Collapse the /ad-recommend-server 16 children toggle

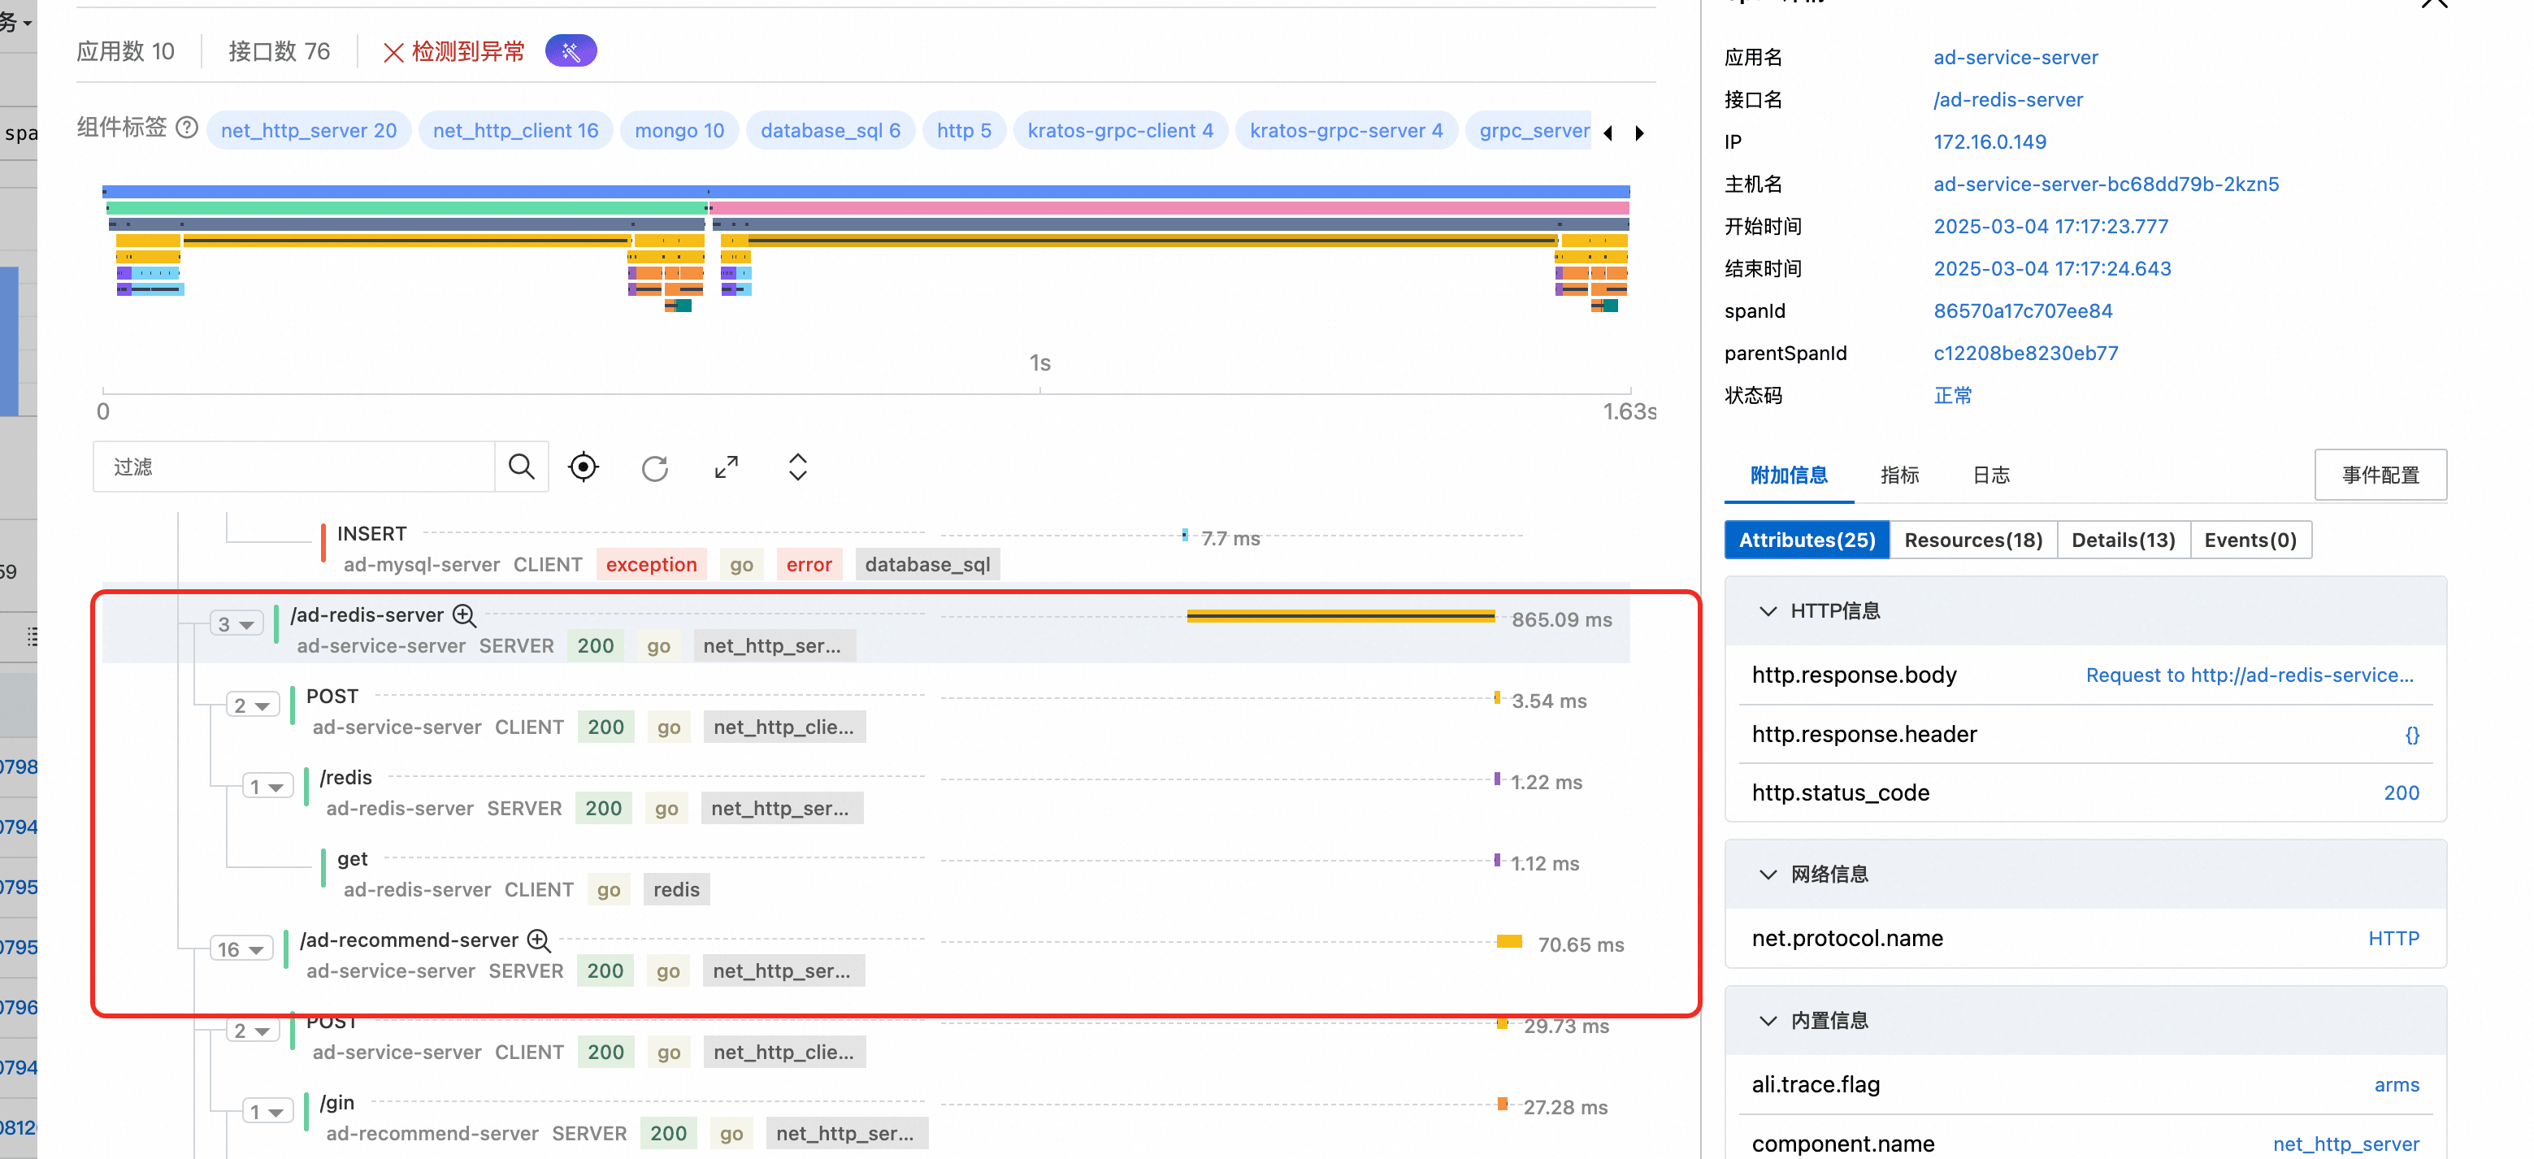pyautogui.click(x=241, y=949)
